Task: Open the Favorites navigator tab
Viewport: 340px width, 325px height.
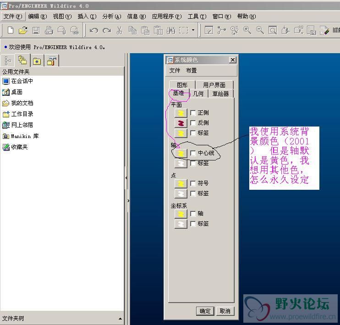Action: [37, 61]
